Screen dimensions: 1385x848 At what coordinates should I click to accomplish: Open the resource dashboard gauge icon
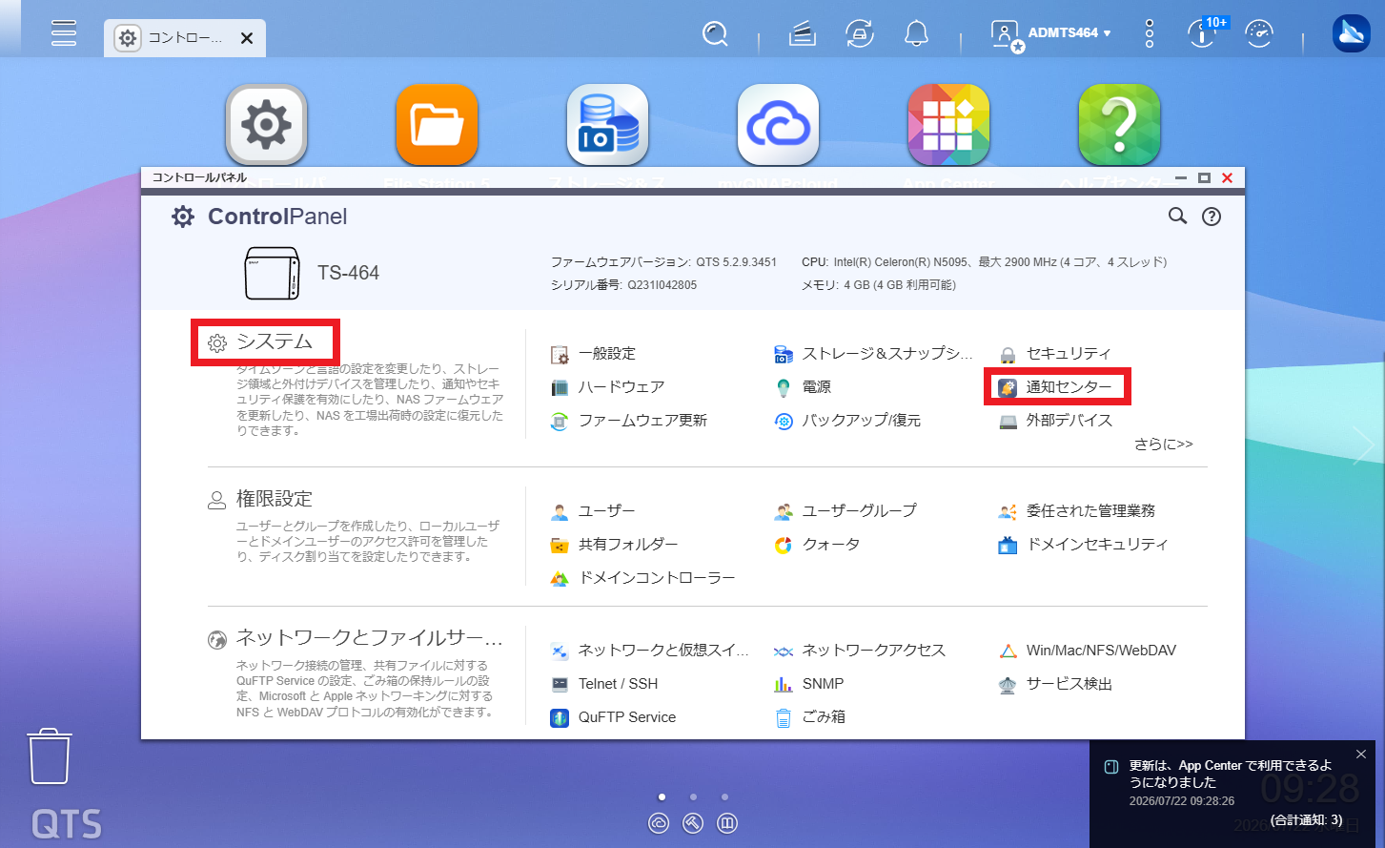pyautogui.click(x=1259, y=33)
